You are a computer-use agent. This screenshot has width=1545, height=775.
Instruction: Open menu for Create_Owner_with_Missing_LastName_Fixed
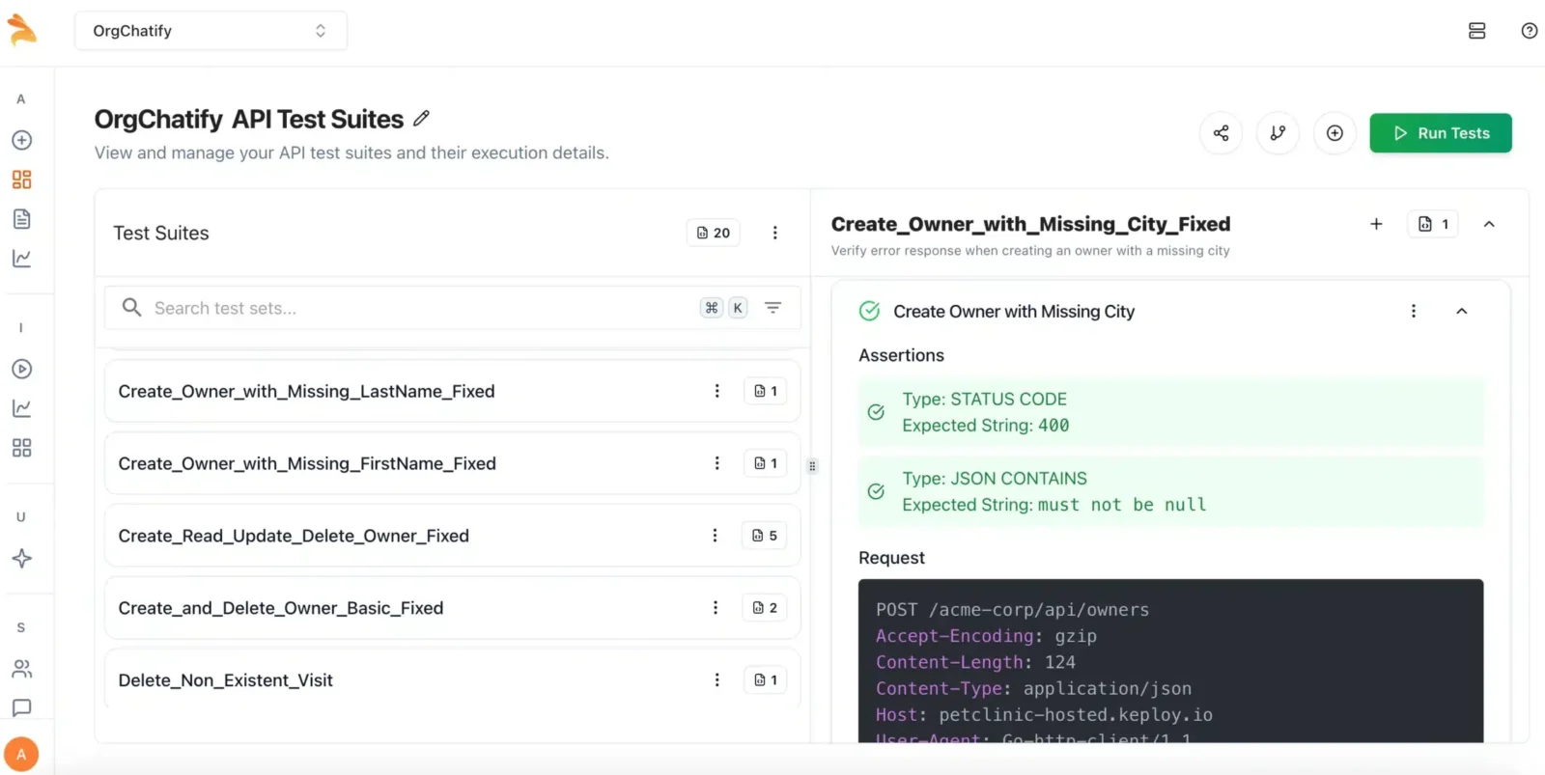point(716,391)
